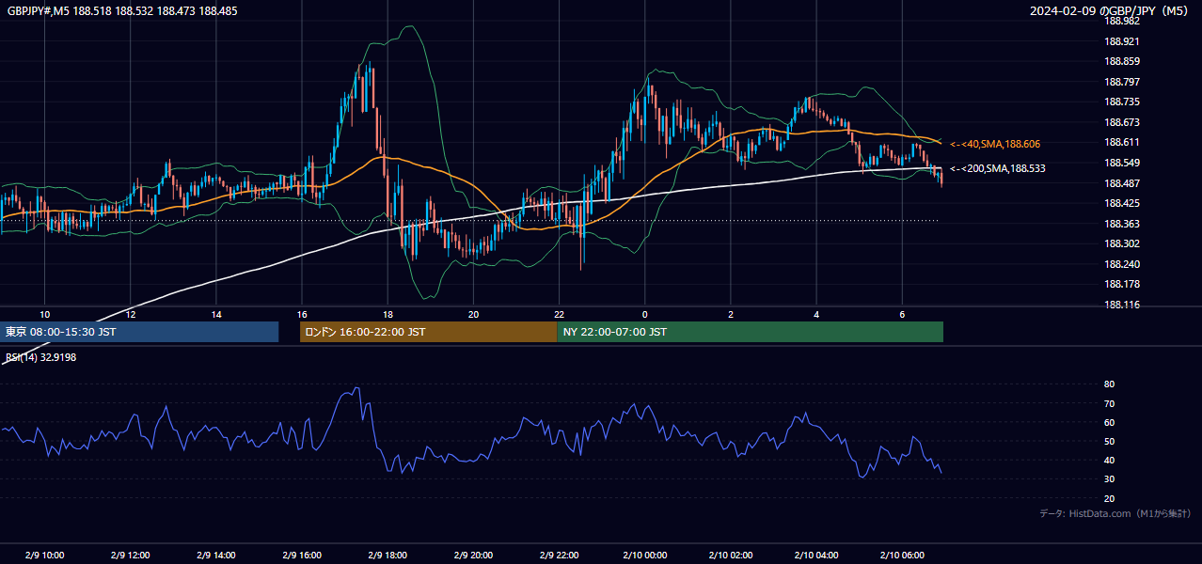Select the 200 SMA 188.533 label
This screenshot has height=564, width=1202.
(x=997, y=168)
